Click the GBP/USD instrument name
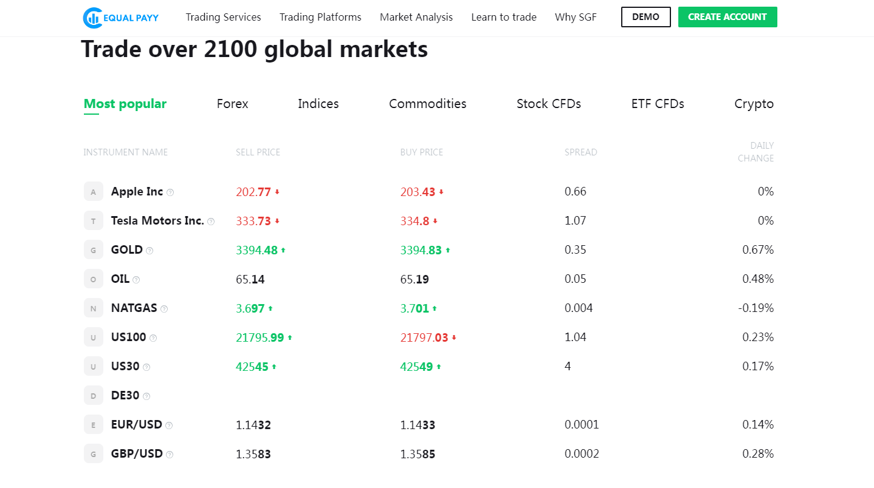874x488 pixels. click(137, 453)
